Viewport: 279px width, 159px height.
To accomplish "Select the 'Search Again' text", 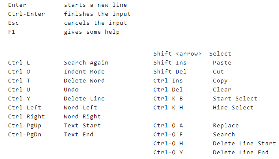I will [x=86, y=63].
